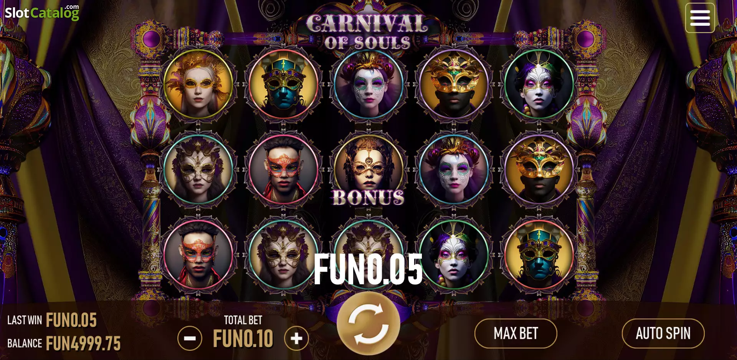Select middle-left woman in feathered lace mask
The image size is (737, 360).
198,169
